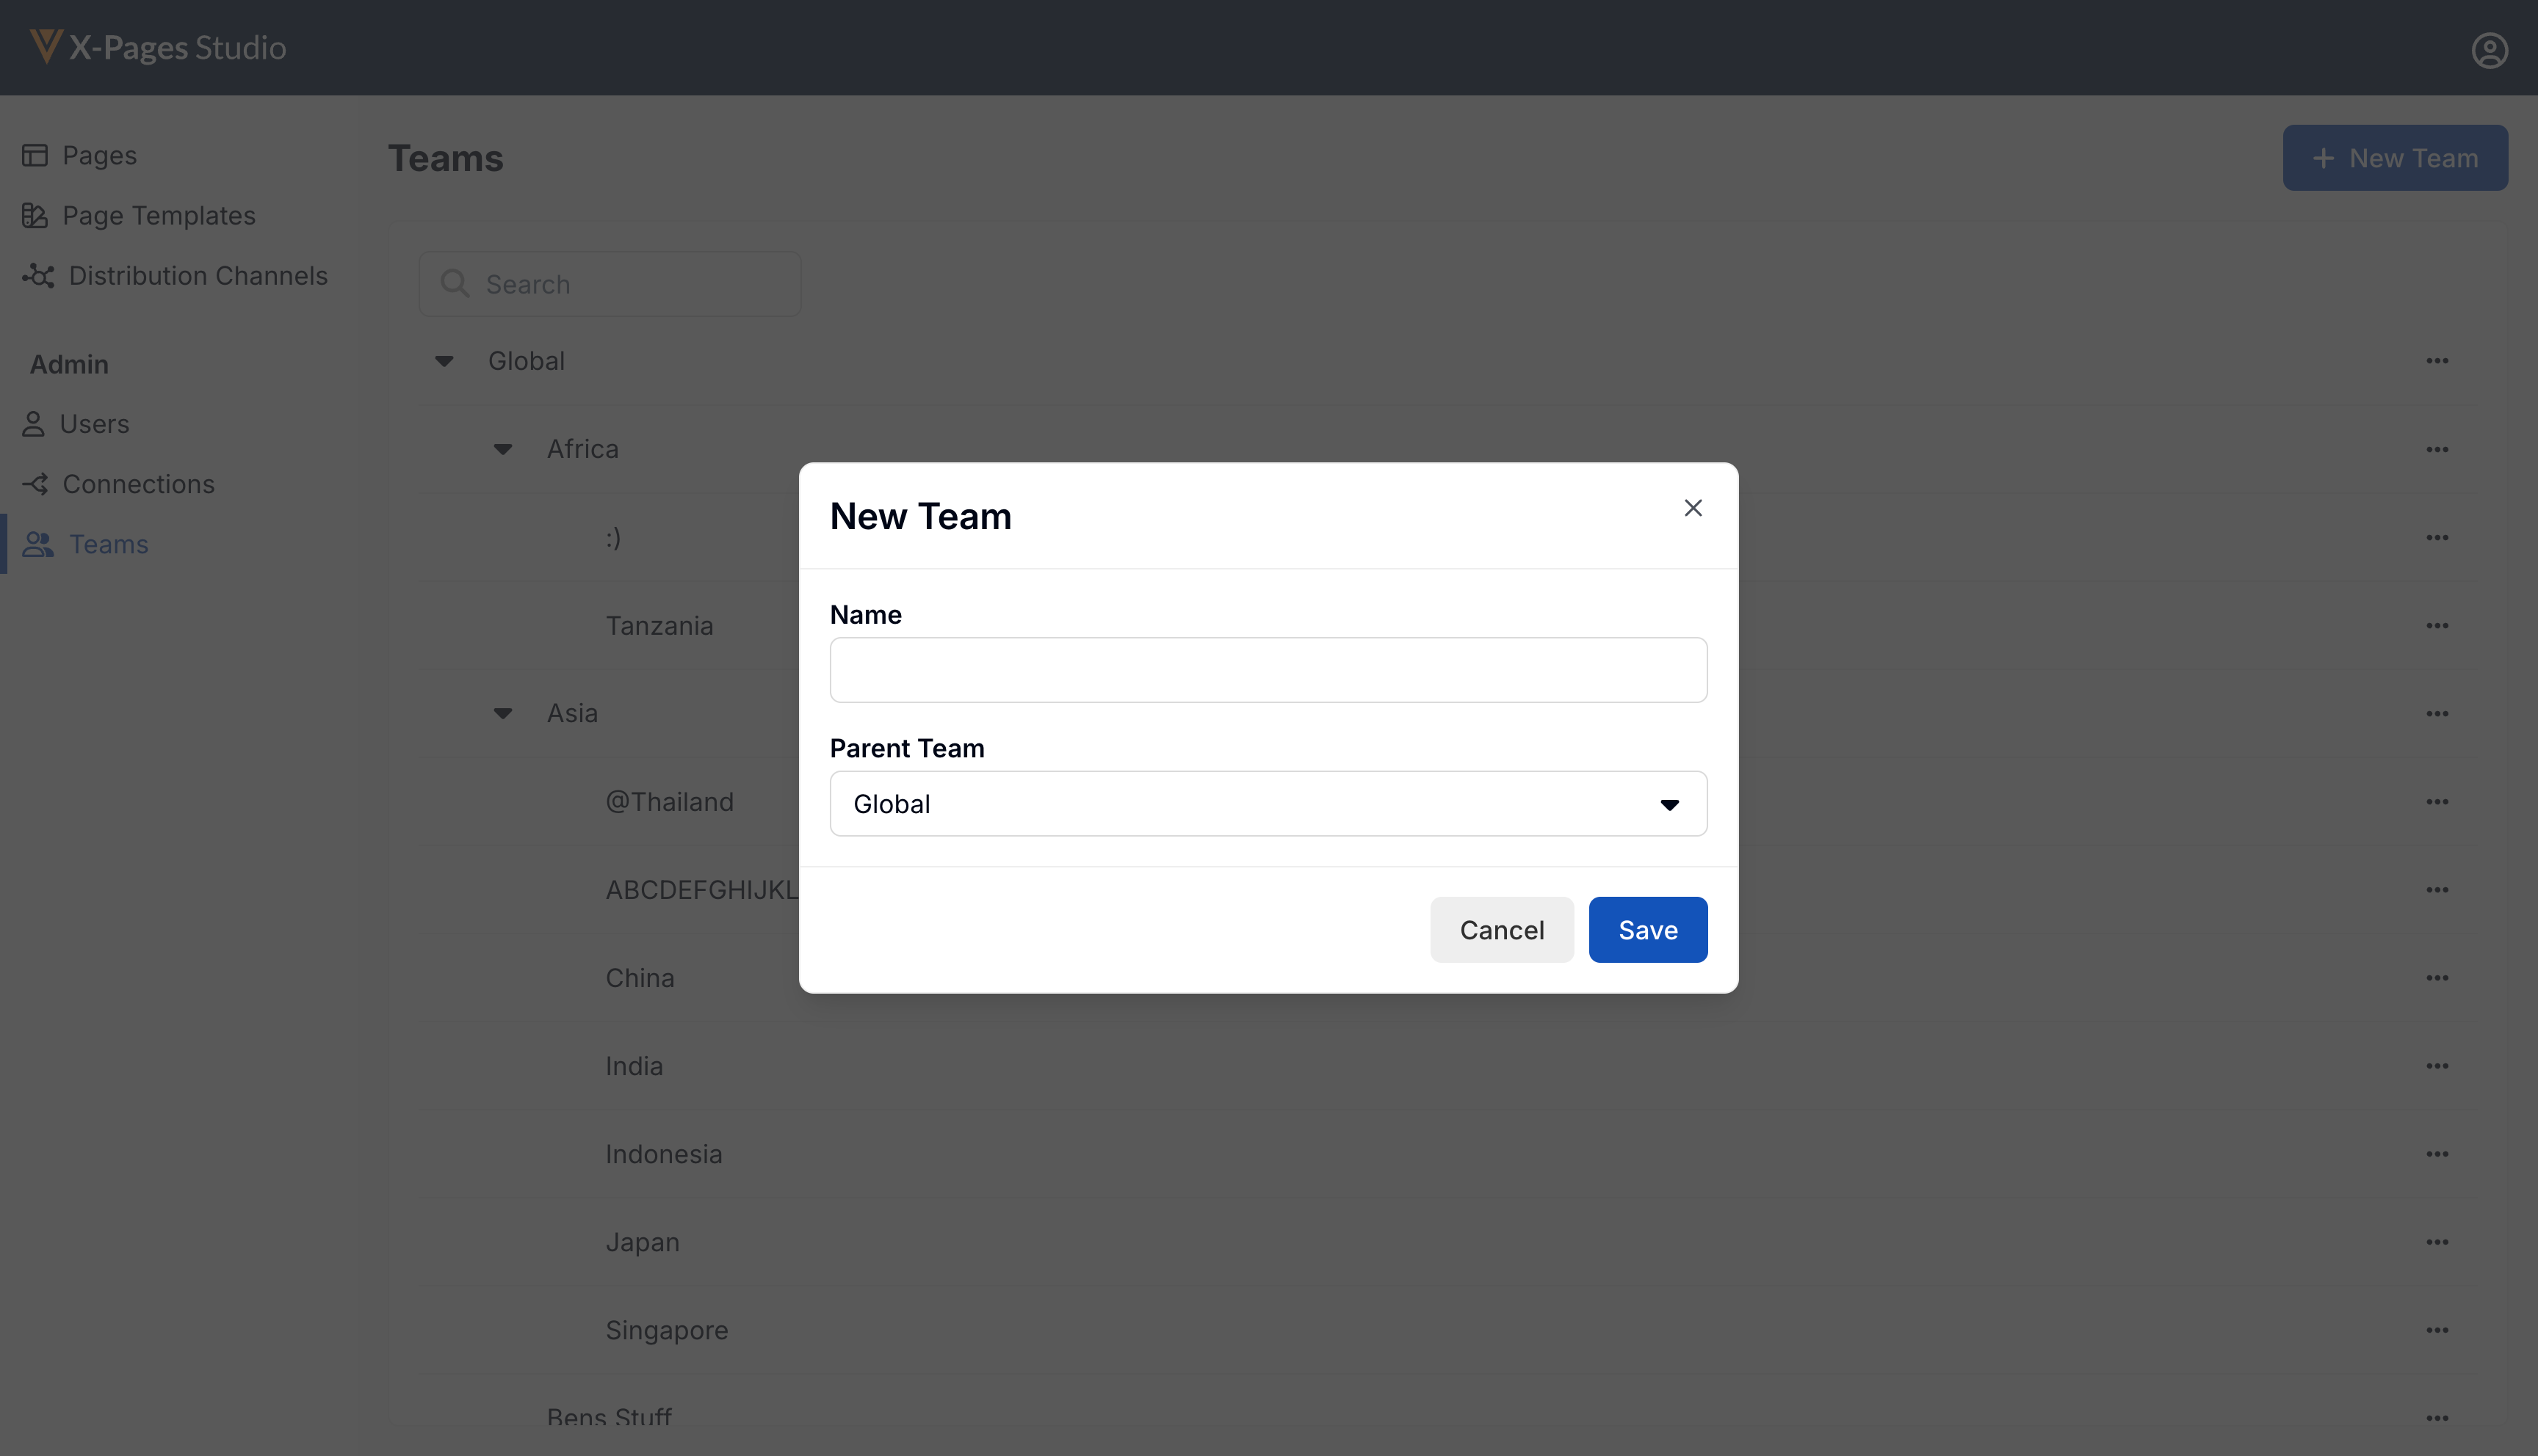Open Users admin page
Screen dimensions: 2538x1456
pos(94,424)
